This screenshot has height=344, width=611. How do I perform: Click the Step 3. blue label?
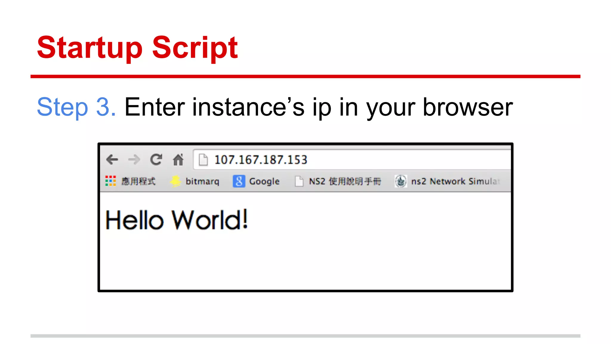tap(76, 107)
